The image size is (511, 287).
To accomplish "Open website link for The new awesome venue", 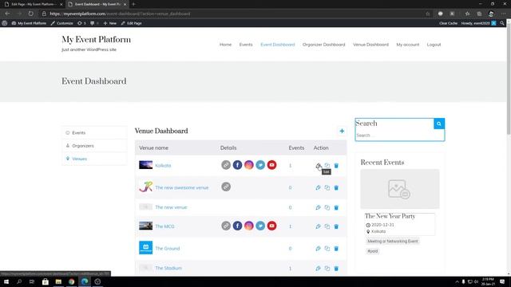I will pyautogui.click(x=226, y=187).
